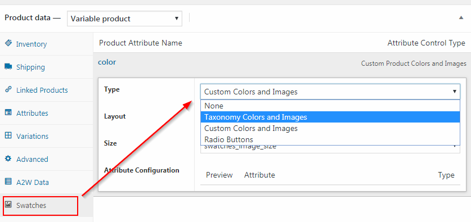This screenshot has height=222, width=471.
Task: Choose None from the Type list
Action: click(x=330, y=106)
